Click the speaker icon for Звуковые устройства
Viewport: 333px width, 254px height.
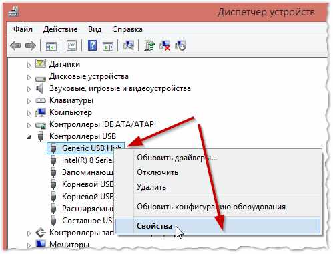[x=39, y=88]
